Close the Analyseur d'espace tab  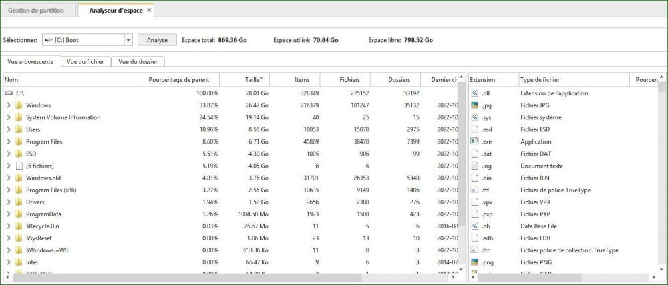click(149, 10)
